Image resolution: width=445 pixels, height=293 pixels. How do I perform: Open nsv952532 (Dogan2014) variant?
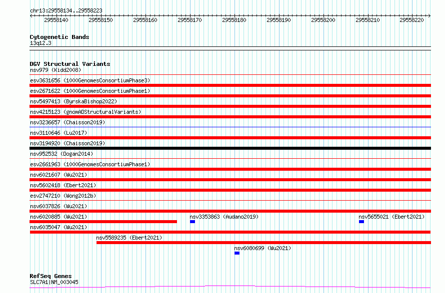point(61,154)
